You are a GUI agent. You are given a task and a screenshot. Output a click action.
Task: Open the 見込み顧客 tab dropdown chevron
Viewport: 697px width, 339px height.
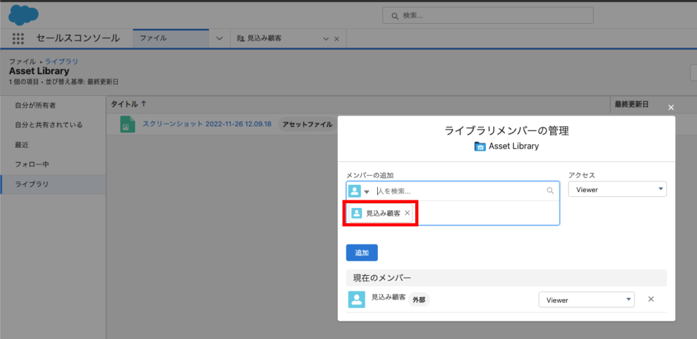[325, 39]
